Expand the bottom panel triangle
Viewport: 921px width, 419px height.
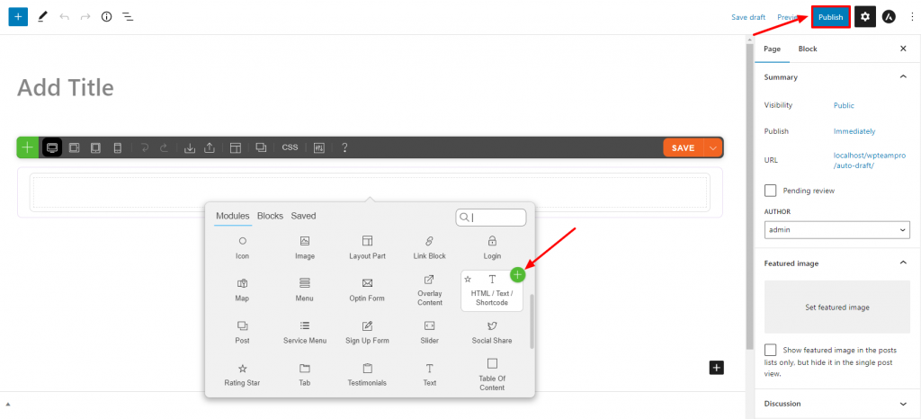(x=8, y=405)
